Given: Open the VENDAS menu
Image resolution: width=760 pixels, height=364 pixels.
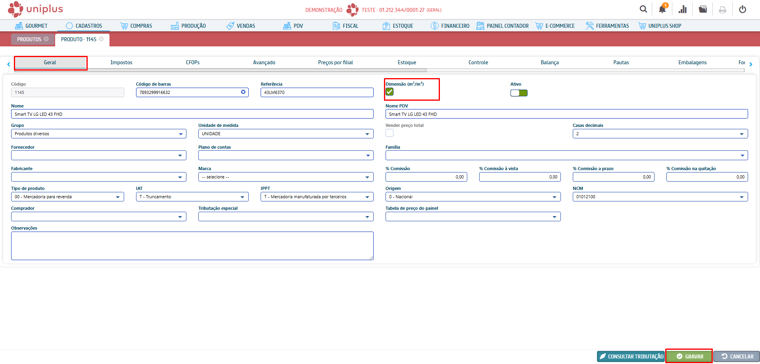Looking at the screenshot, I should (x=241, y=26).
